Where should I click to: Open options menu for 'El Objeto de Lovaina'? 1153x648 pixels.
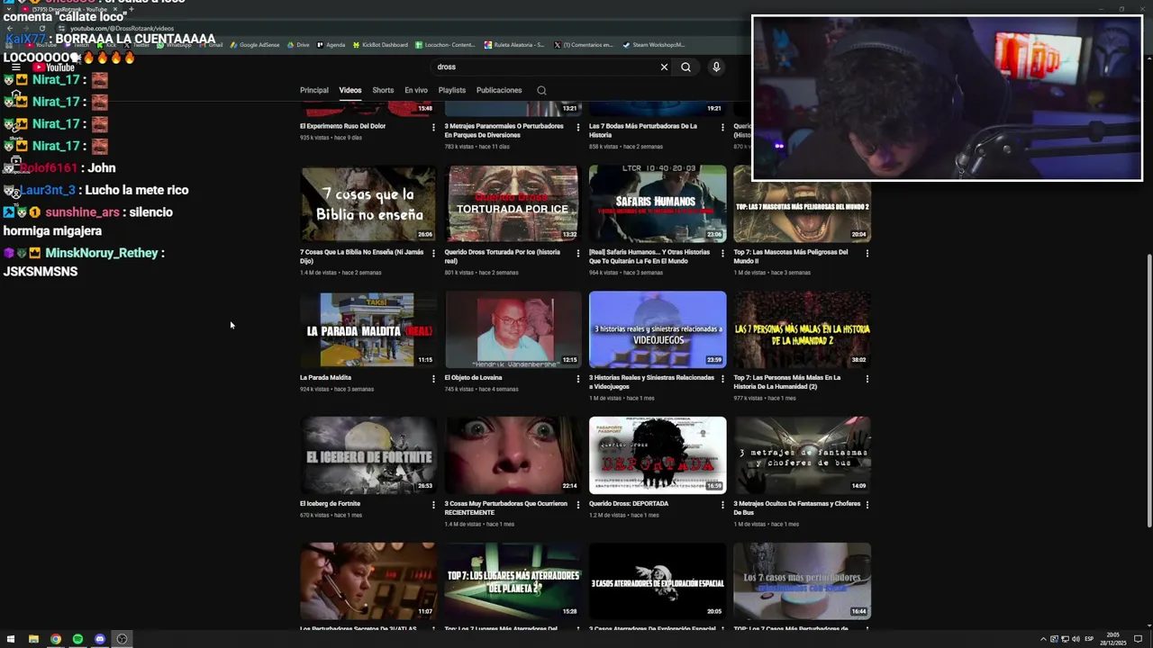click(578, 379)
